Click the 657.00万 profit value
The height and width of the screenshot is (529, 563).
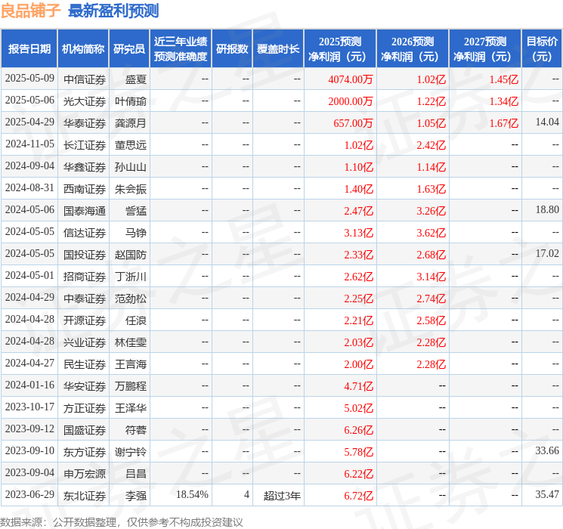pyautogui.click(x=354, y=123)
